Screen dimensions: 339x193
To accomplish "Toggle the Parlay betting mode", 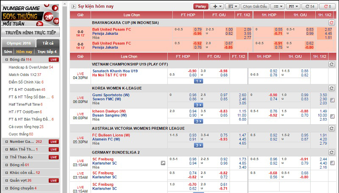I will pos(200,6).
